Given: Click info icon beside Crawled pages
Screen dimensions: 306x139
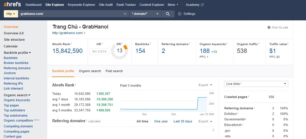Looking at the screenshot, I should 248,97.
